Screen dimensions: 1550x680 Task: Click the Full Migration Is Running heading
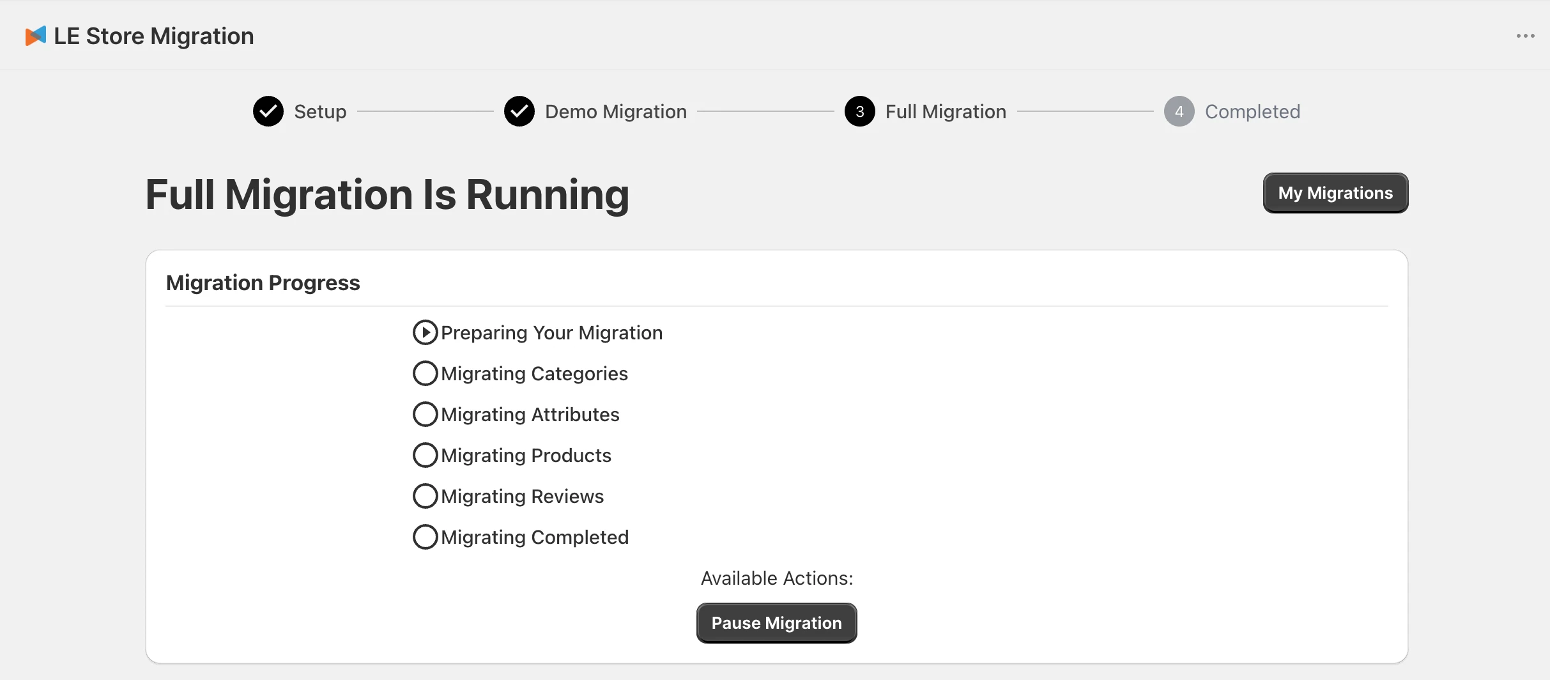point(387,195)
